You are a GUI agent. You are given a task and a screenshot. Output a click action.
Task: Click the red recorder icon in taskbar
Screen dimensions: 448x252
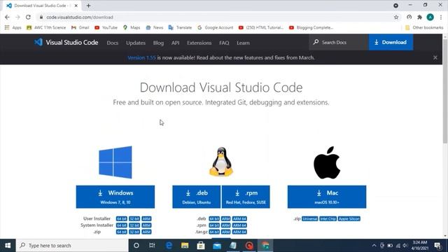click(249, 246)
